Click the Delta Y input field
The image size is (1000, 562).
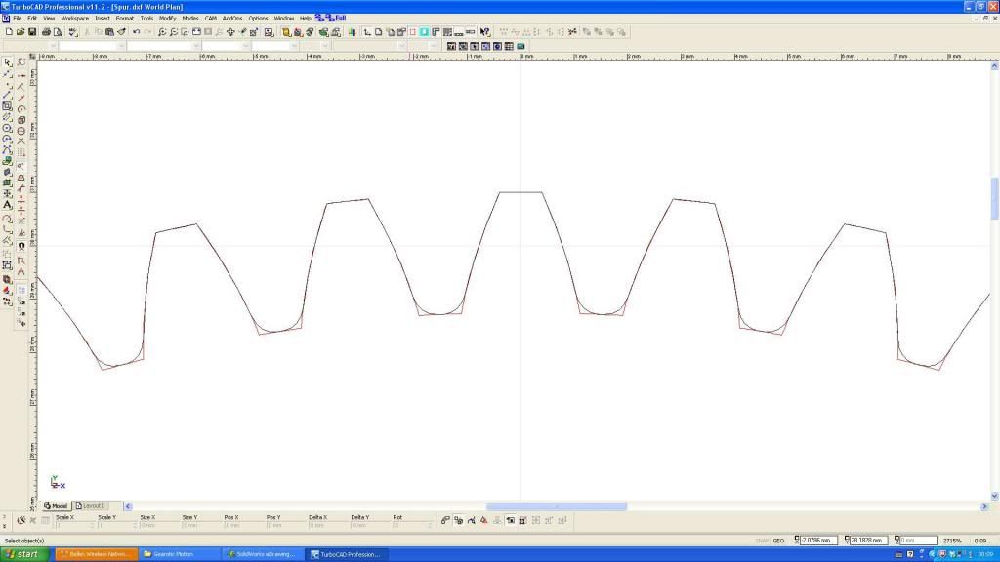(x=368, y=525)
